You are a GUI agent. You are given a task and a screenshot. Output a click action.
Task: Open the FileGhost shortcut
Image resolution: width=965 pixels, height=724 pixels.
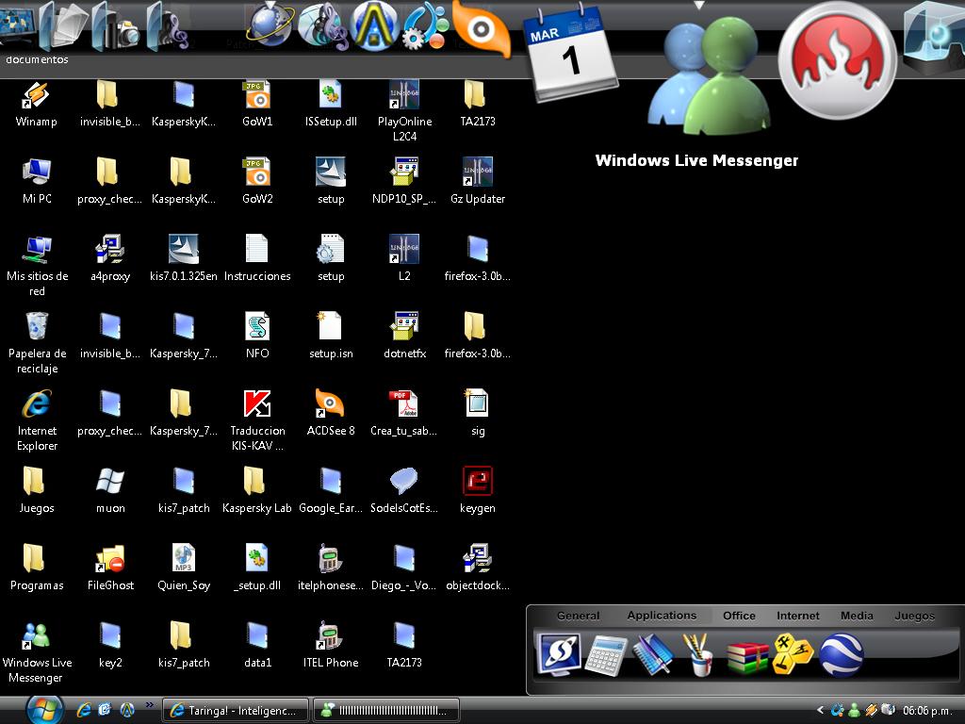pos(110,558)
